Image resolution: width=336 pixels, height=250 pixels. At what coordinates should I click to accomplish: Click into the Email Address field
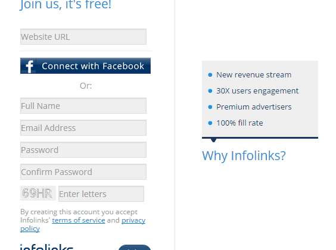83,128
